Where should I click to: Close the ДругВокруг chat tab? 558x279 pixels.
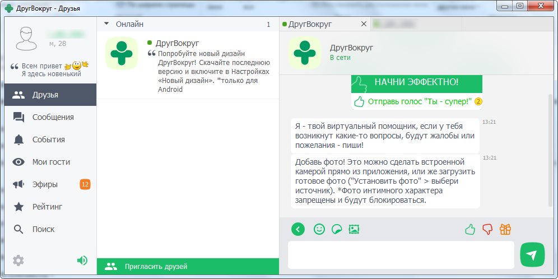coord(364,24)
